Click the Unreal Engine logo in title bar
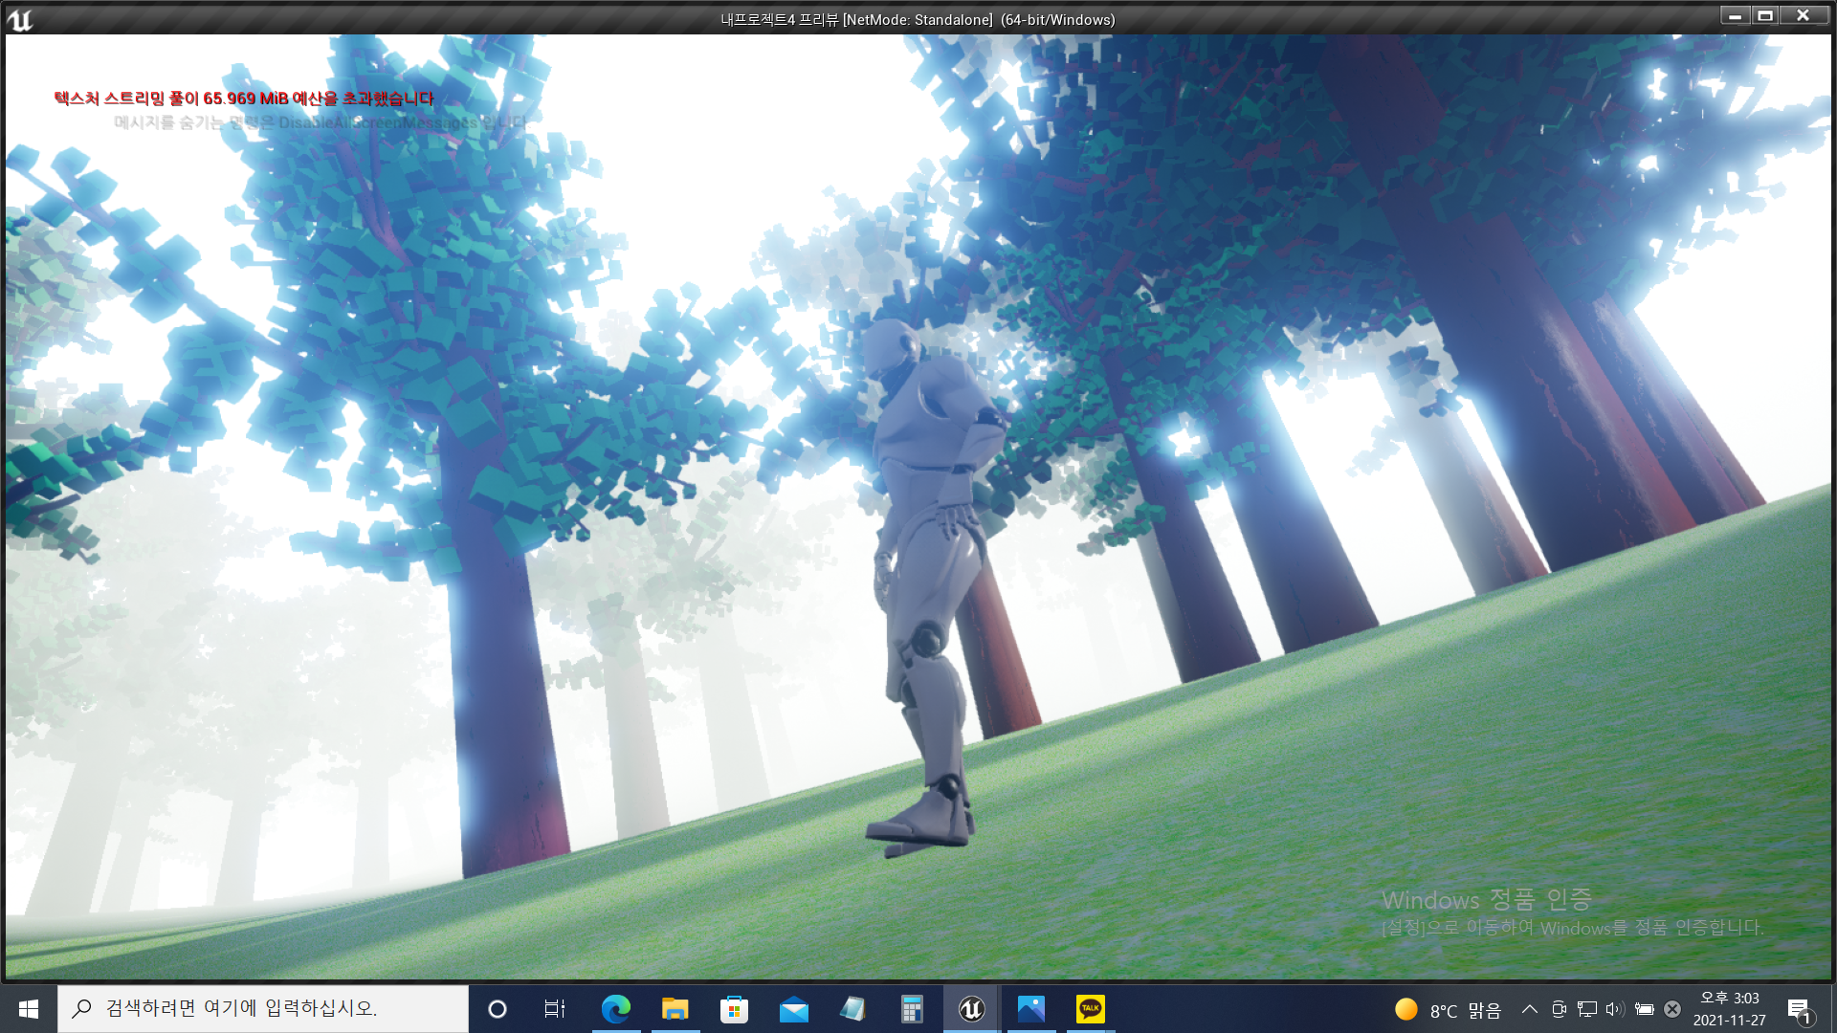Image resolution: width=1837 pixels, height=1033 pixels. [20, 19]
